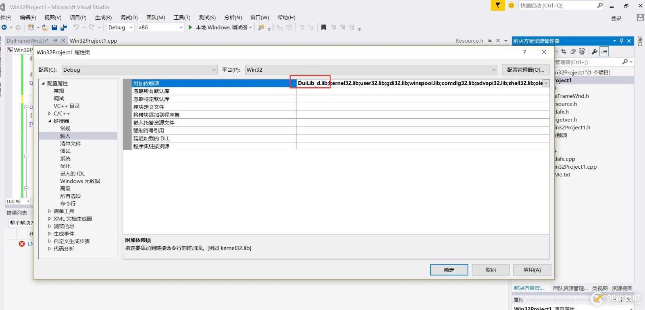Click the open file folder icon
The width and height of the screenshot is (645, 310).
coord(45,27)
